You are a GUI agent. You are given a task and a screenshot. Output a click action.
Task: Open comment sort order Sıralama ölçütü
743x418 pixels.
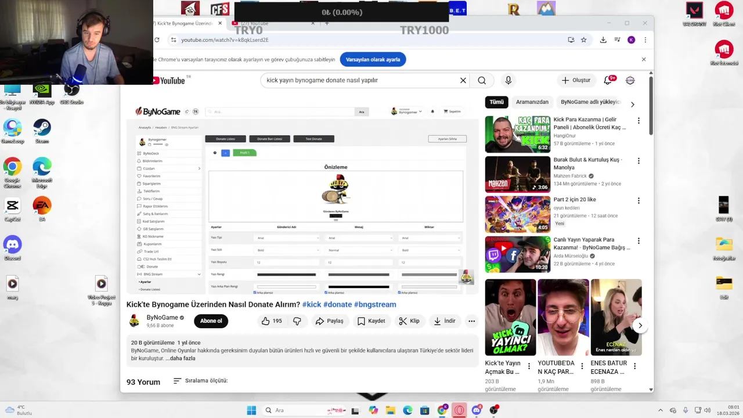(x=201, y=381)
